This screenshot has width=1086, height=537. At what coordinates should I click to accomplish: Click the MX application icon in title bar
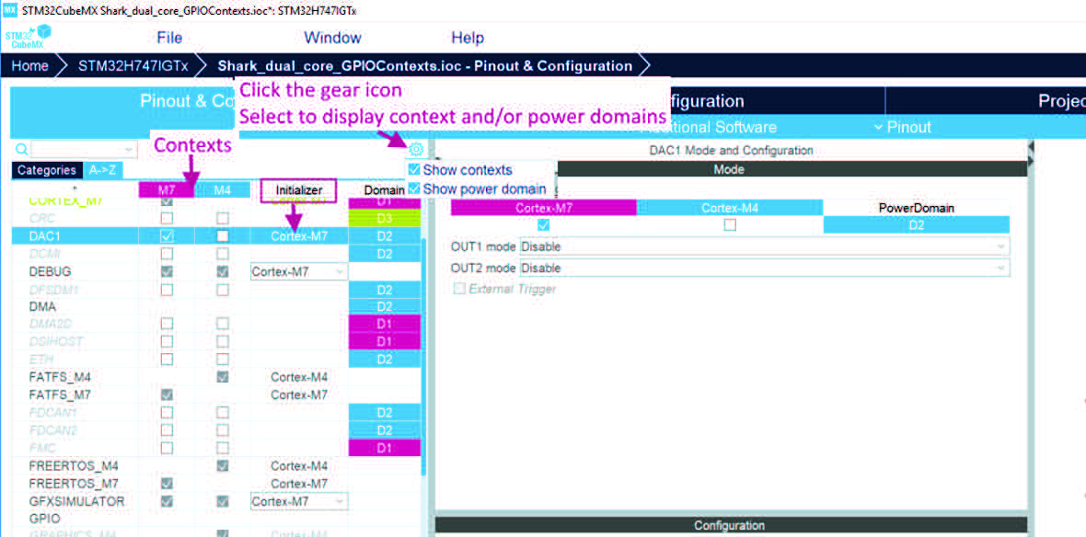click(10, 11)
